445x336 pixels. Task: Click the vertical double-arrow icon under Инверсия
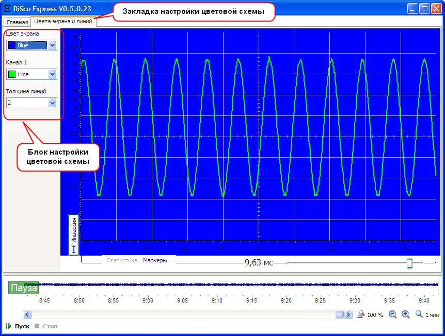pyautogui.click(x=73, y=249)
